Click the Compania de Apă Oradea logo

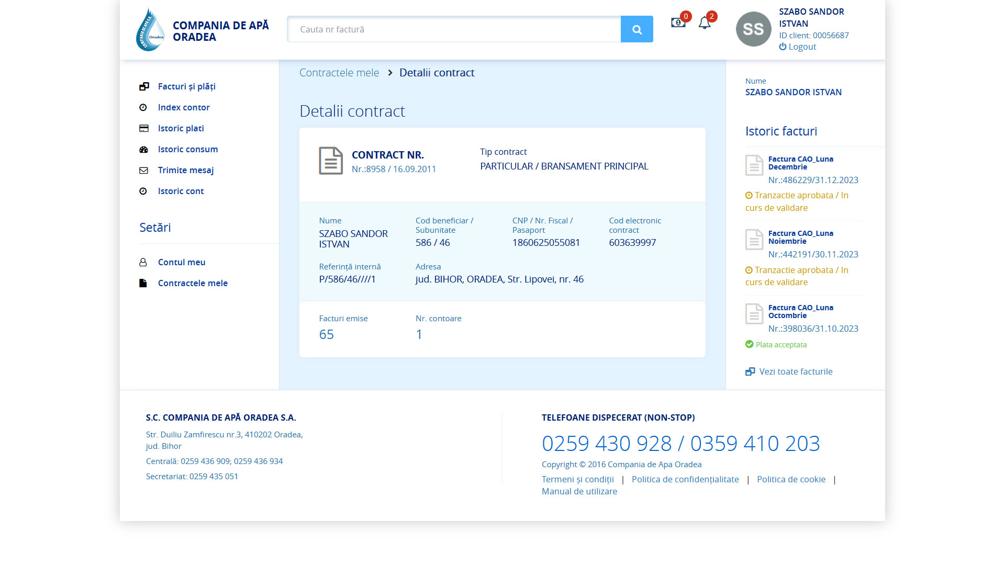pos(151,30)
